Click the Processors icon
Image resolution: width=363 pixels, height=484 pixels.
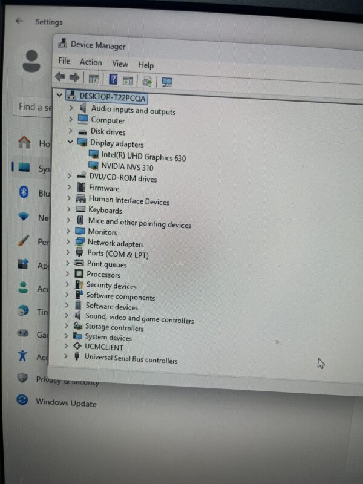[79, 273]
